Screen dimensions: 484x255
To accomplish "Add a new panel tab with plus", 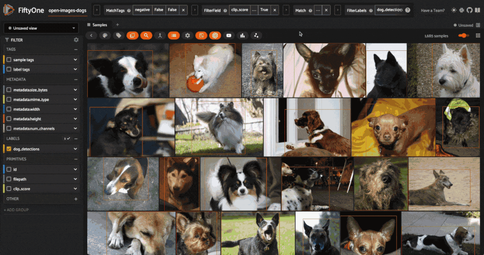I will (117, 25).
